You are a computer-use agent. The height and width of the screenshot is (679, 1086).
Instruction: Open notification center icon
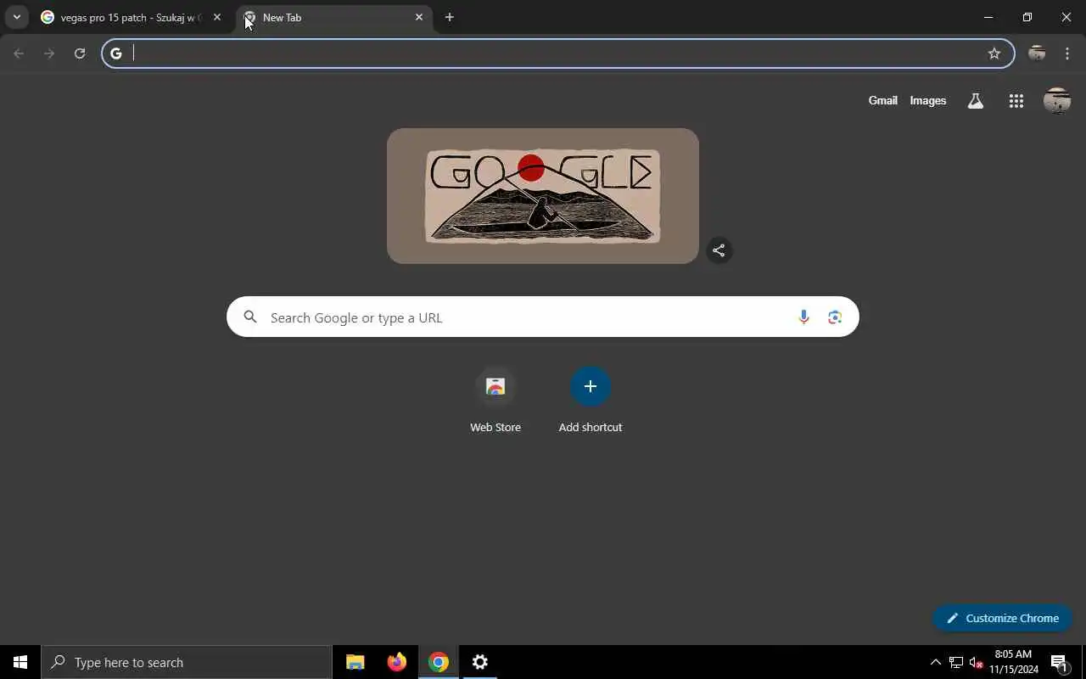point(1059,662)
